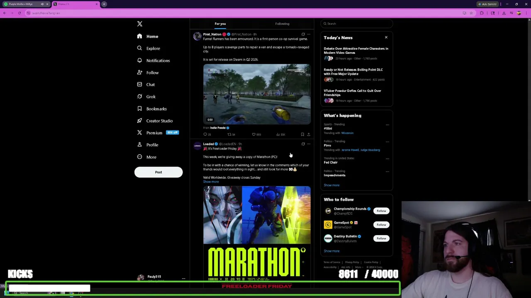Play the Funnel Runners video

pos(257,94)
